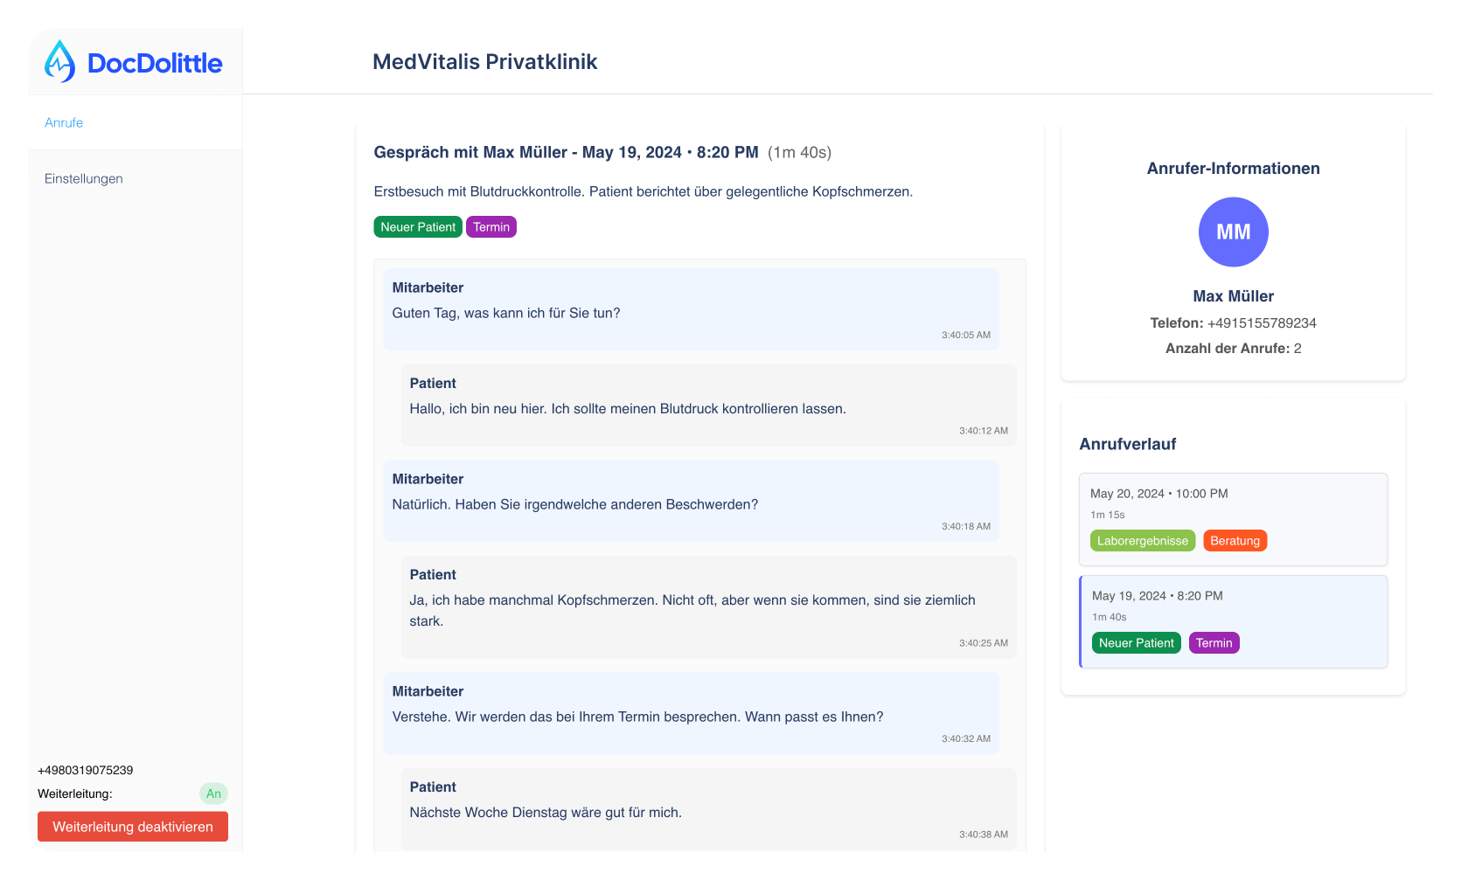Click the clinic number +4980319075239 in the sidebar
This screenshot has width=1461, height=880.
[x=86, y=770]
